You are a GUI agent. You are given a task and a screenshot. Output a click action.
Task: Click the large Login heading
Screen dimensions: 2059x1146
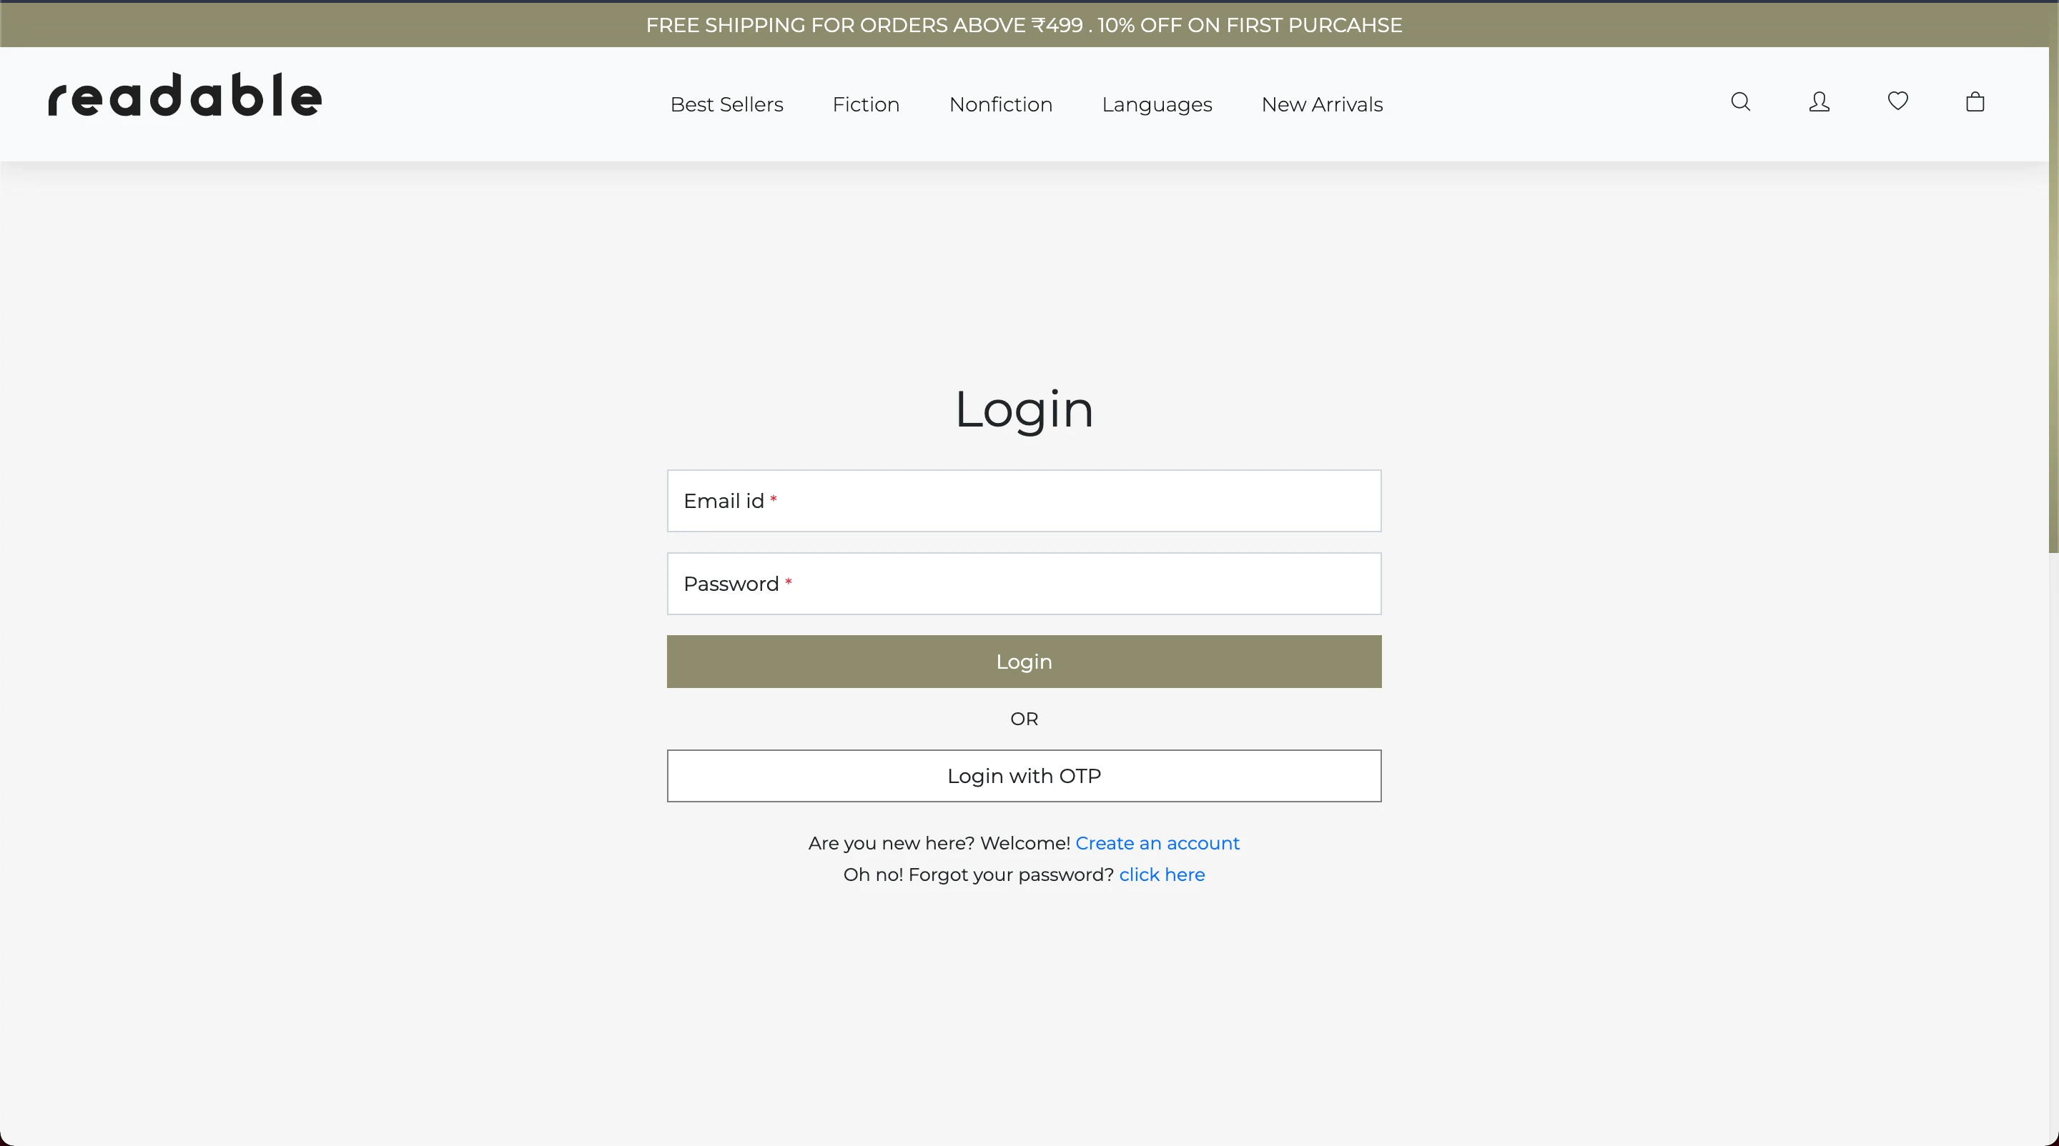pyautogui.click(x=1024, y=409)
